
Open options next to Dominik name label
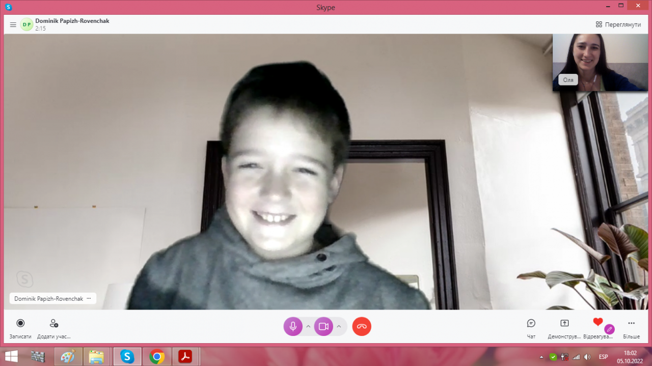89,299
